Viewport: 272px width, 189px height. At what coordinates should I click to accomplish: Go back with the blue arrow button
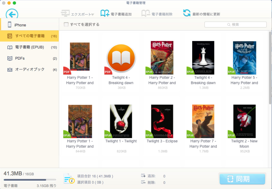[x=12, y=14]
